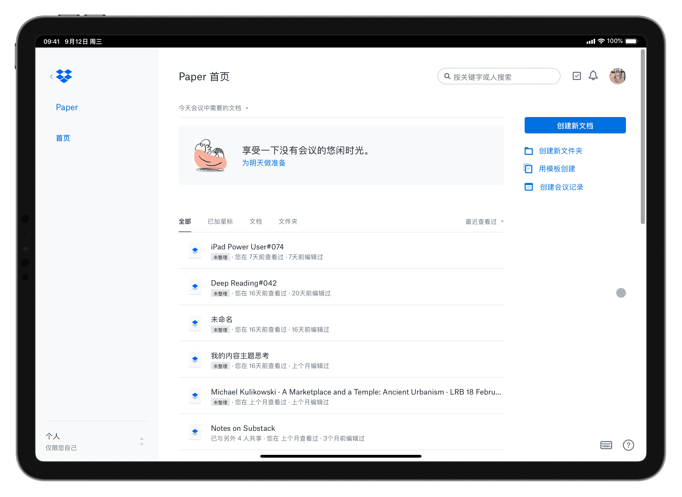Screen dimensions: 682x497
Task: Click the template icon beside 用模板创建
Action: (528, 169)
